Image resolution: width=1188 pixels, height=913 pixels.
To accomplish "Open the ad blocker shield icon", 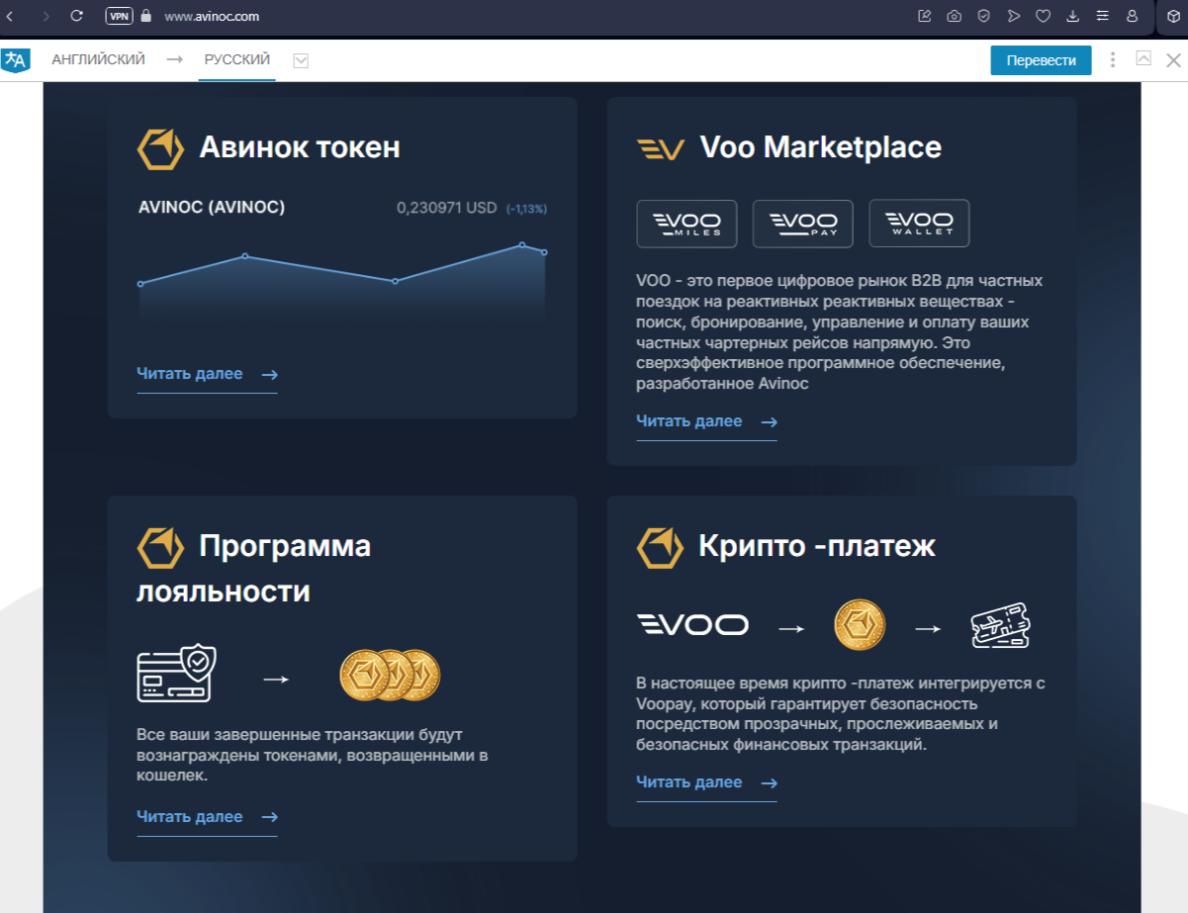I will click(983, 16).
